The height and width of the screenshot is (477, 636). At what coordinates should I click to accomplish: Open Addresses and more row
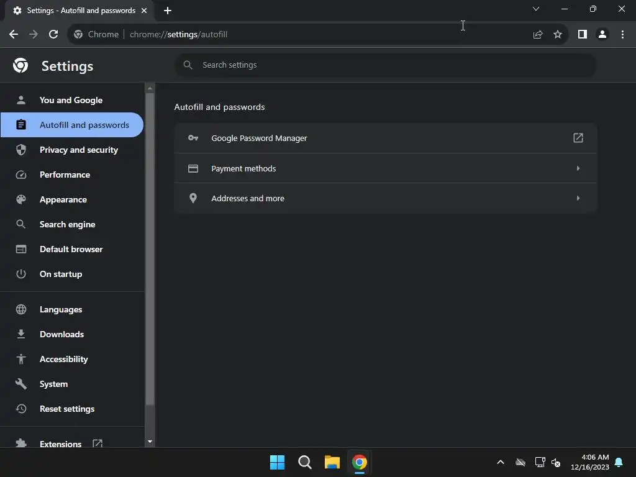(385, 198)
